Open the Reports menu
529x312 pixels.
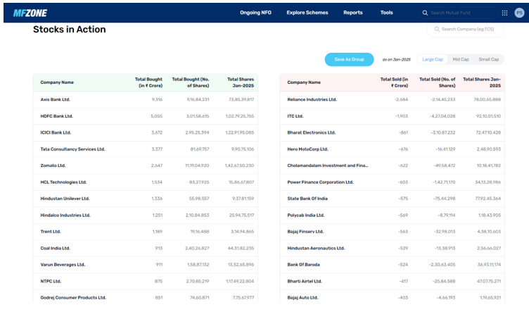coord(353,13)
